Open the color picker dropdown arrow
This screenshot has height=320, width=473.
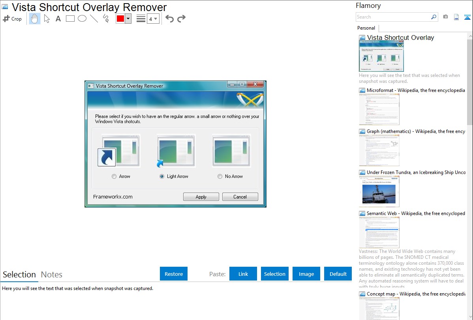coord(128,19)
